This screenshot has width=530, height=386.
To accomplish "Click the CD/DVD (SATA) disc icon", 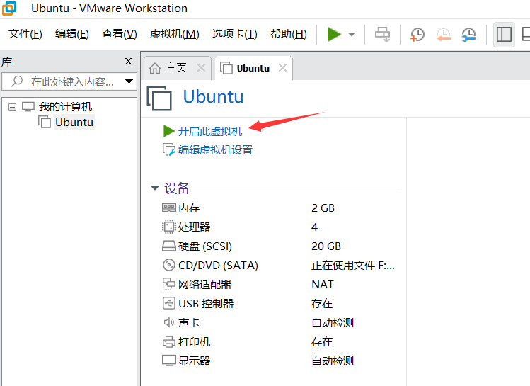I will point(168,265).
